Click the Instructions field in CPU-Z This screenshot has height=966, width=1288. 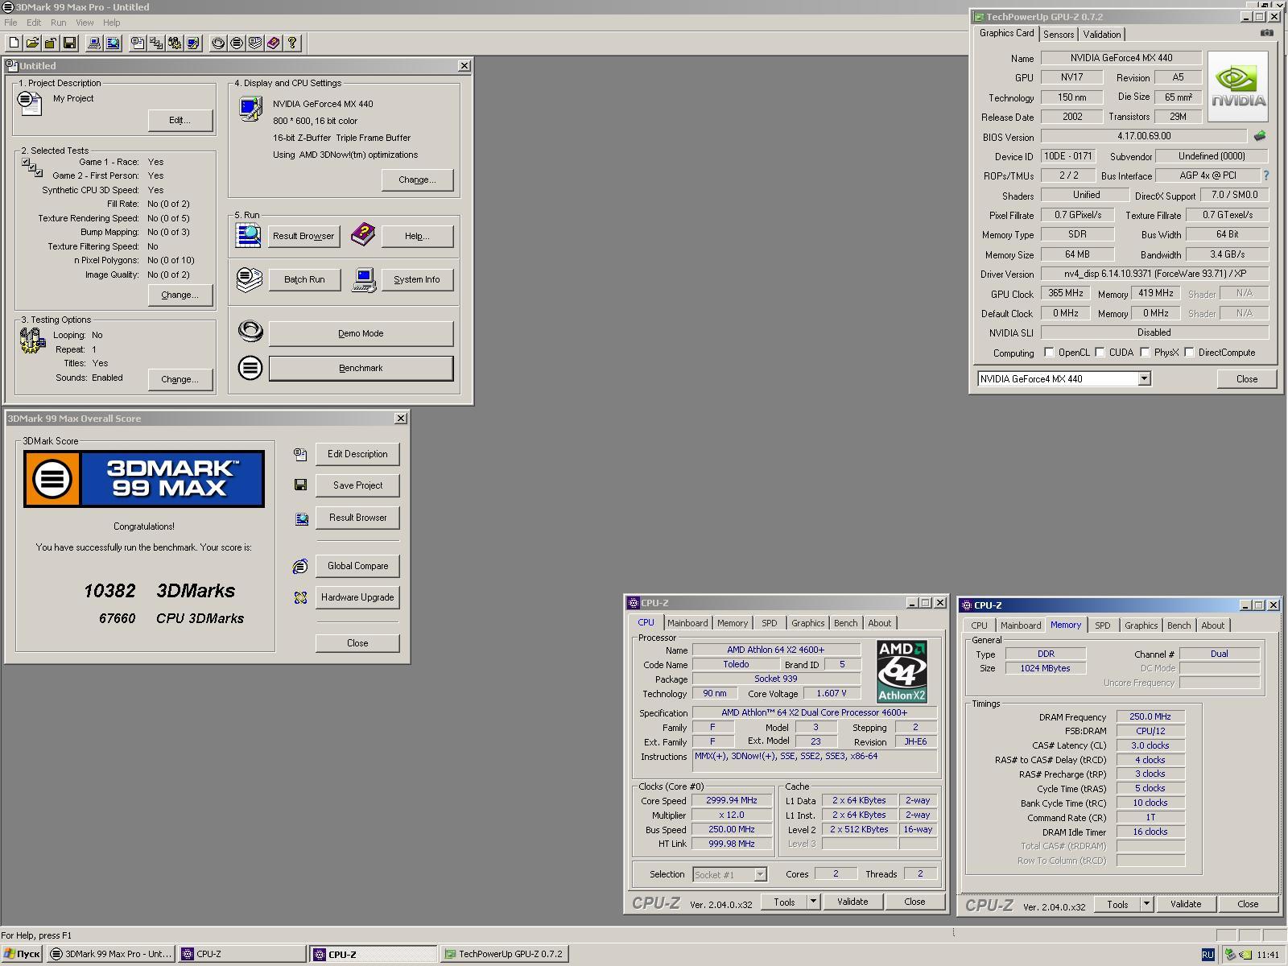coord(815,761)
